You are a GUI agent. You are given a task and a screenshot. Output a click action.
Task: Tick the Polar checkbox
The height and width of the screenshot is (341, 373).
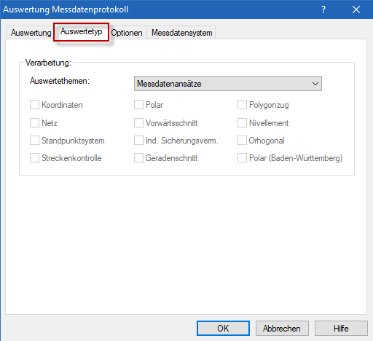click(138, 105)
